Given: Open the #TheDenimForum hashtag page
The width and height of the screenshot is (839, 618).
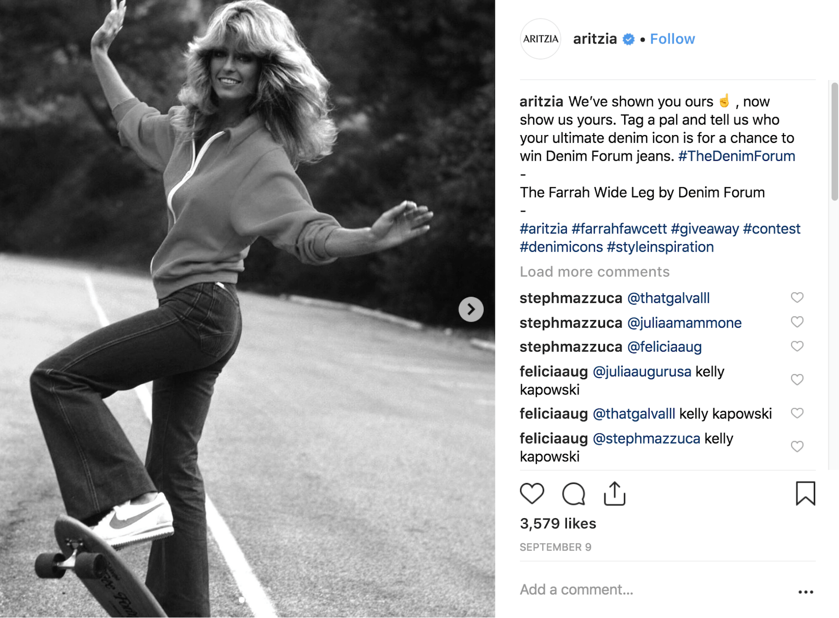Looking at the screenshot, I should click(x=736, y=156).
